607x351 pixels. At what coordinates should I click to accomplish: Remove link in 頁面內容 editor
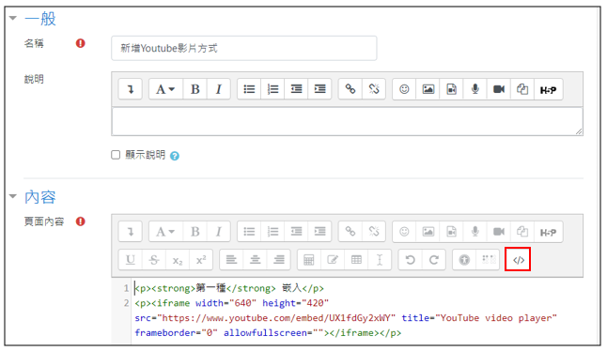[374, 232]
